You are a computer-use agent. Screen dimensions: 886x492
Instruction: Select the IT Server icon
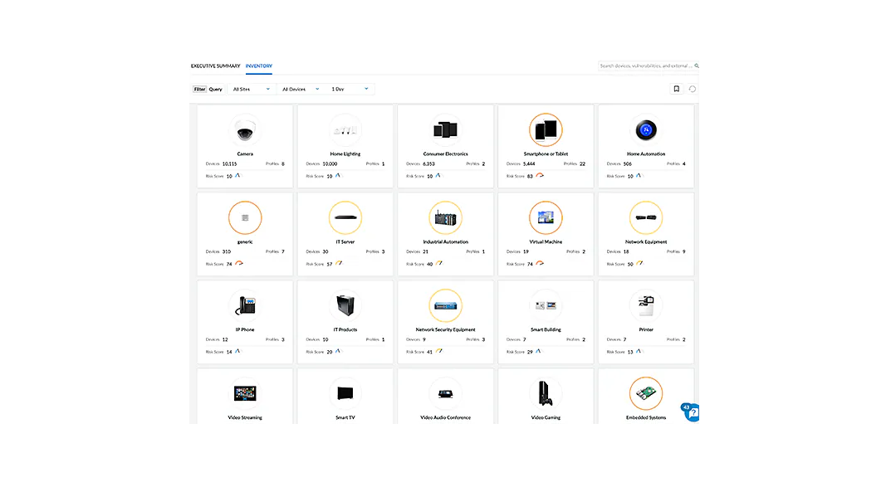345,217
